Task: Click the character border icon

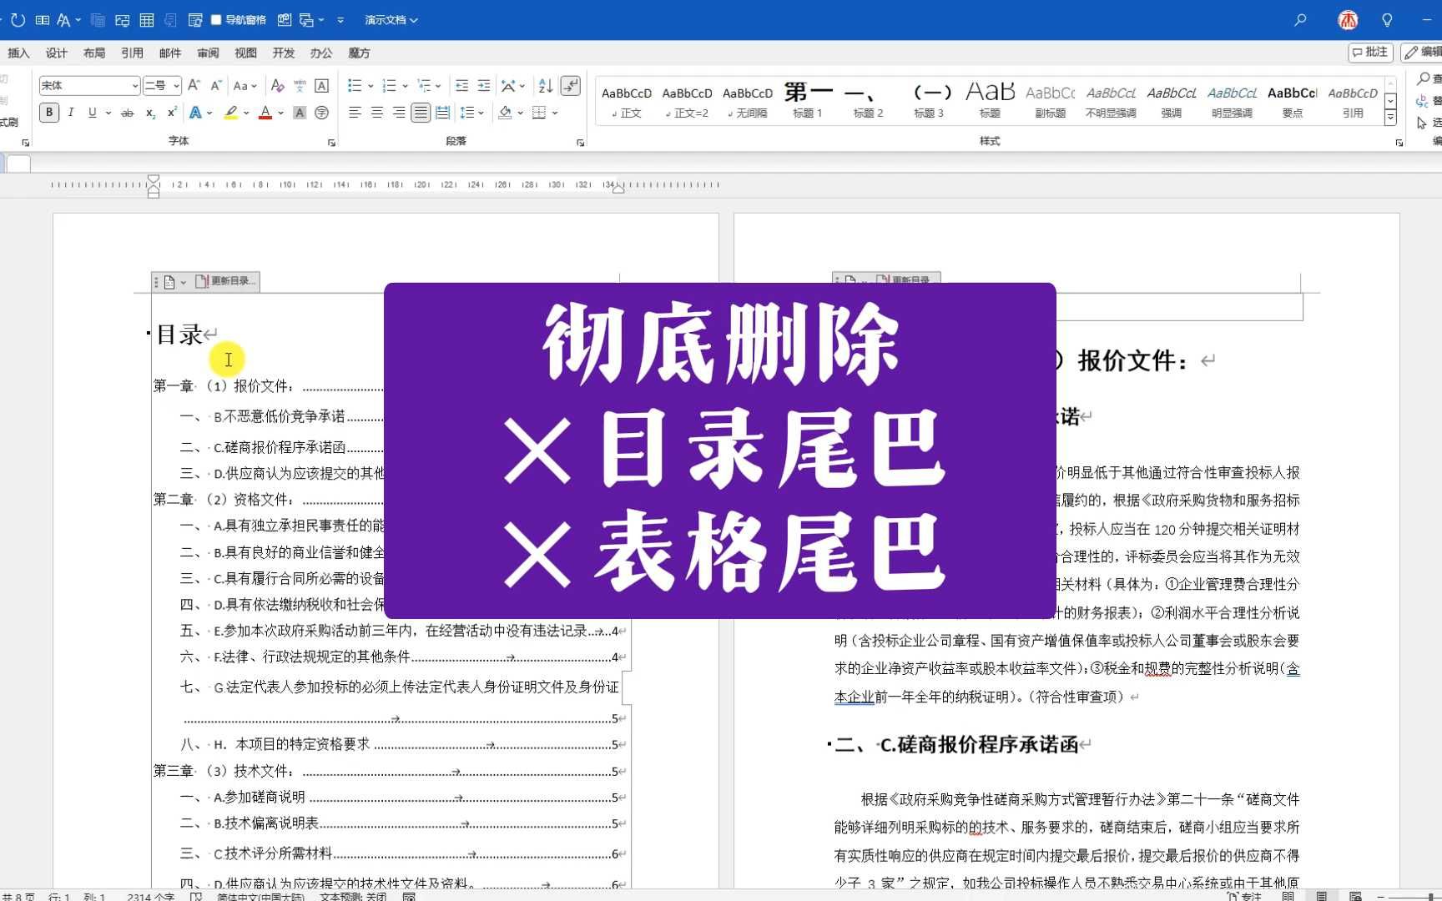Action: pos(321,85)
